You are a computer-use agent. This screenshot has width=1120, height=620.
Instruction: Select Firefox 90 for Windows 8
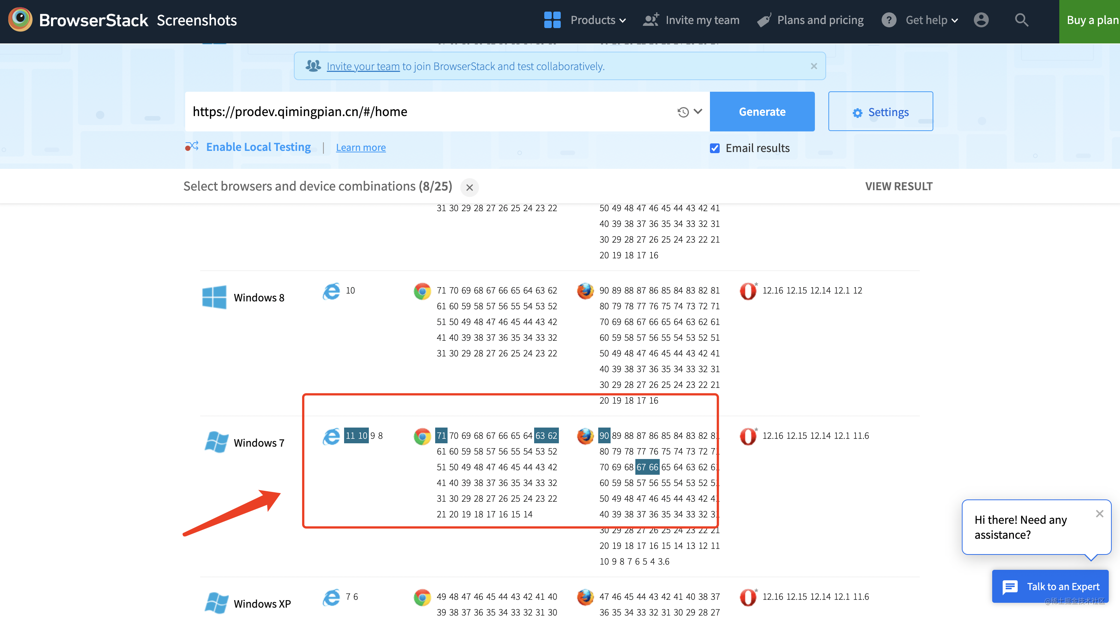pyautogui.click(x=604, y=291)
